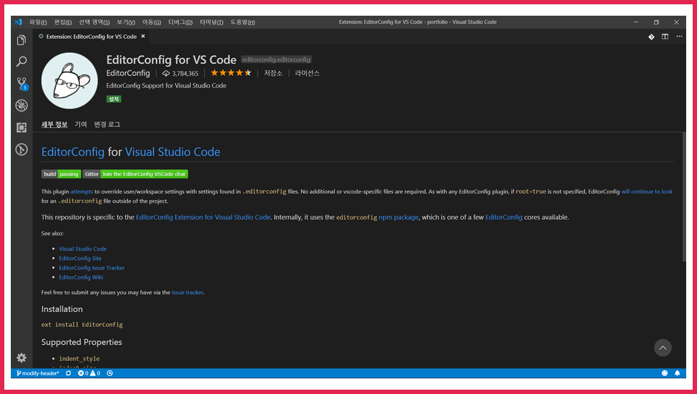The image size is (697, 394).
Task: Click the 'issue tracker' inline link
Action: click(x=187, y=292)
